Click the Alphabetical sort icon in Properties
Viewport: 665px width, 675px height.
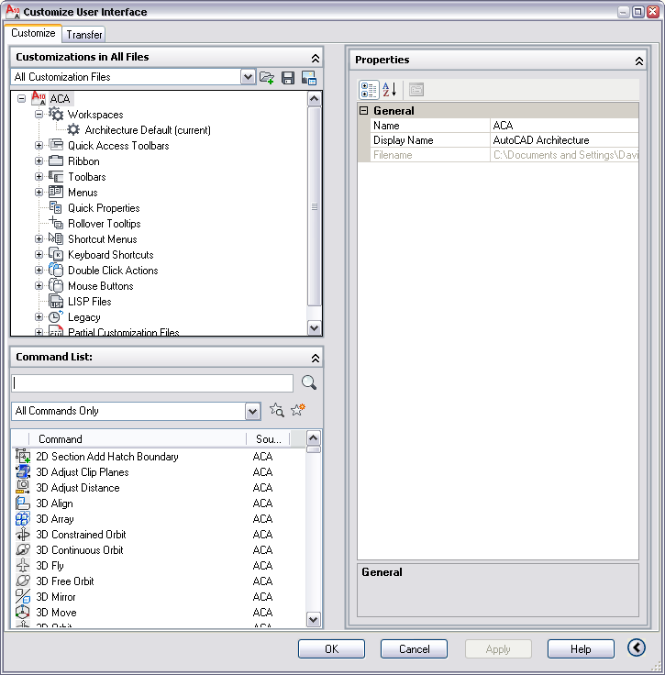pyautogui.click(x=389, y=90)
